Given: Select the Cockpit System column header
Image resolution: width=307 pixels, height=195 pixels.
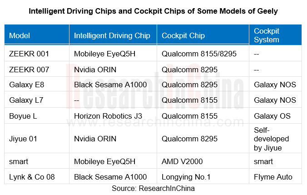Looking at the screenshot, I should (x=275, y=35).
